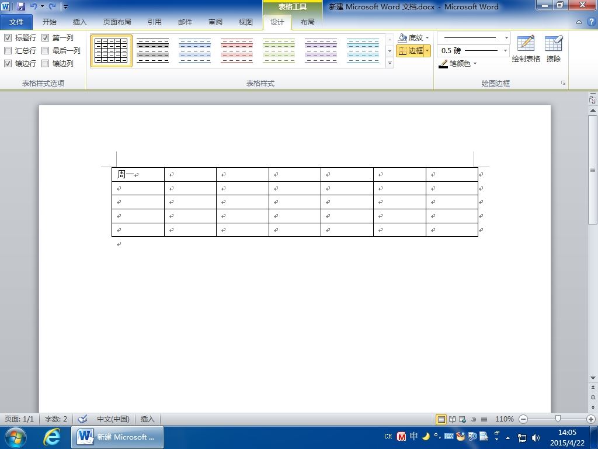Open the Draw Borders dialog launcher

(563, 83)
